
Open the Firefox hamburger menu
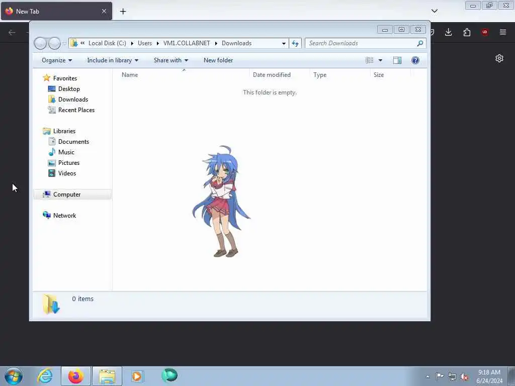[503, 32]
